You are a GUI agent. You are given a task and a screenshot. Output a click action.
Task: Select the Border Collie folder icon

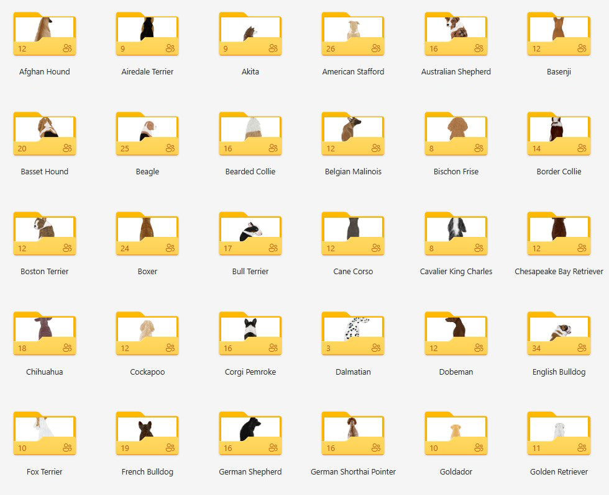pyautogui.click(x=559, y=135)
